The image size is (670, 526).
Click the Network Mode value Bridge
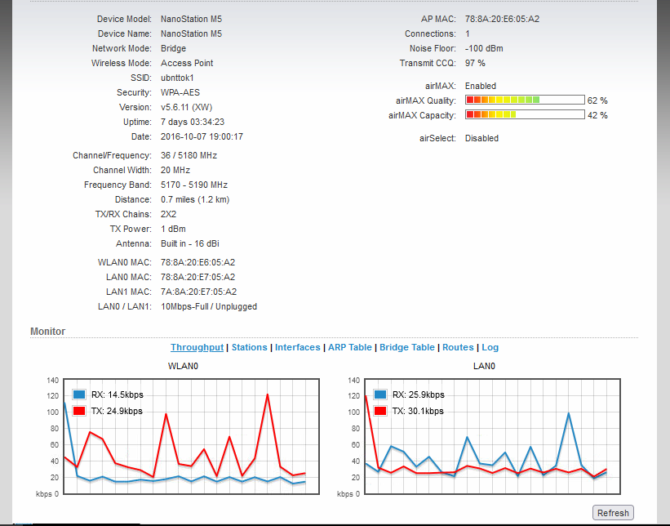pyautogui.click(x=174, y=48)
